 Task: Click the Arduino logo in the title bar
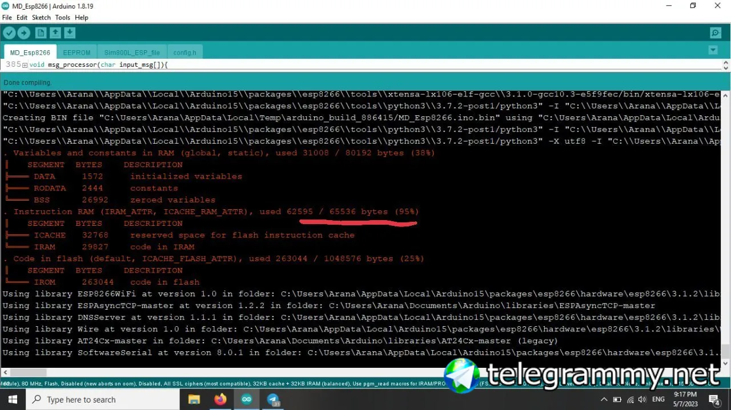[x=6, y=6]
